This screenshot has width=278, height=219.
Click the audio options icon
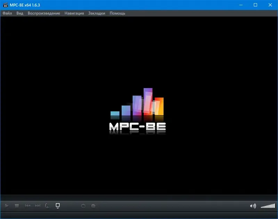(83, 206)
